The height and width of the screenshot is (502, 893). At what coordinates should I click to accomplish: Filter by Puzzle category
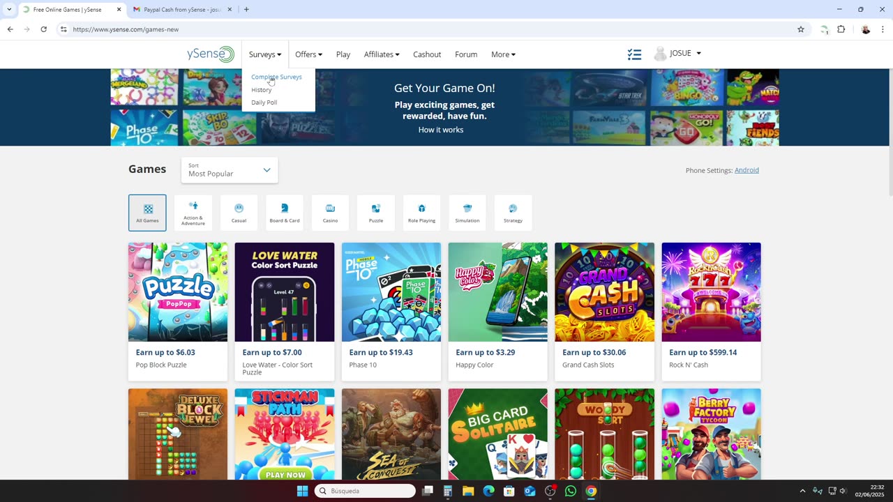point(376,213)
